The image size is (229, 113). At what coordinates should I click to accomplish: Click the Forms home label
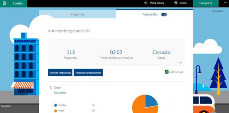[18, 3]
